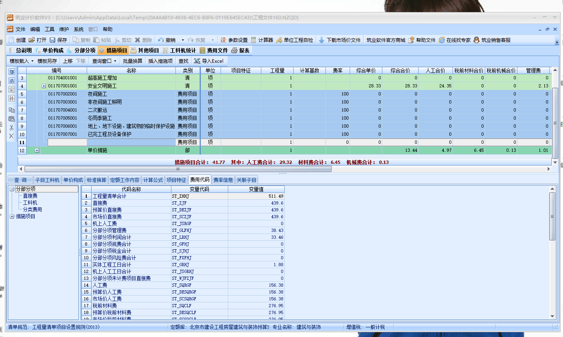The height and width of the screenshot is (337, 563).
Task: Click 下载市场价文件 download icon
Action: click(x=321, y=40)
